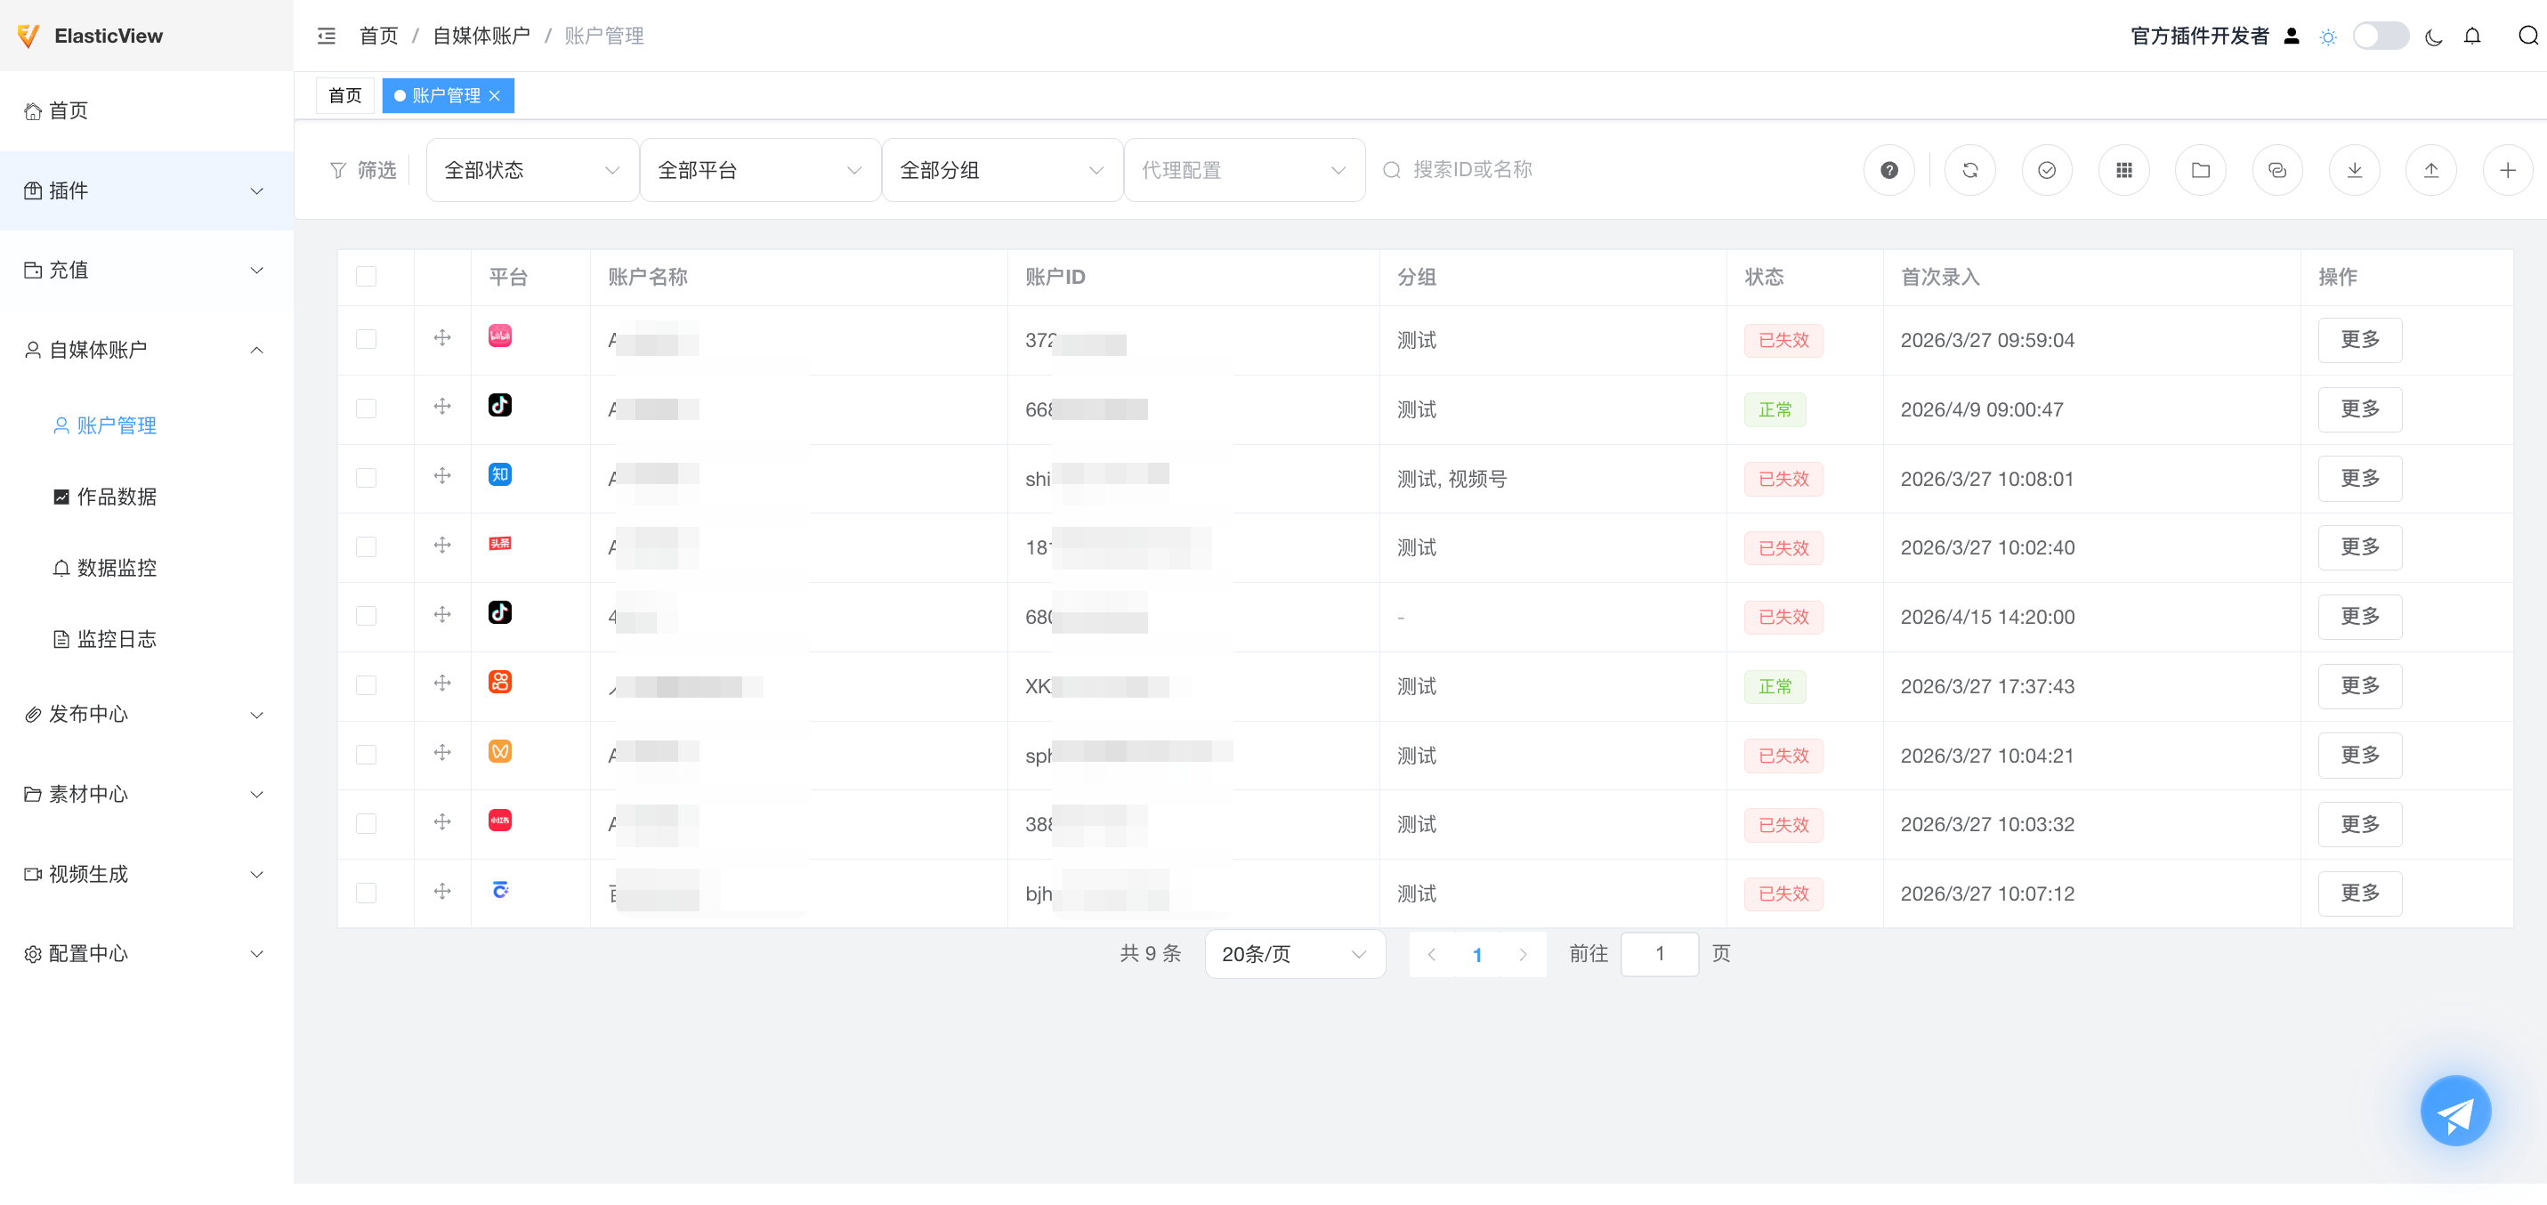Viewport: 2547px width, 1205px height.
Task: Click the grid view icon in toolbar
Action: (x=2123, y=169)
